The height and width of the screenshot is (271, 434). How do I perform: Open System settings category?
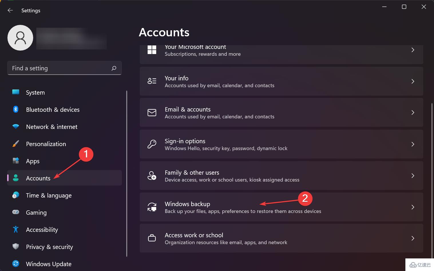pyautogui.click(x=64, y=92)
